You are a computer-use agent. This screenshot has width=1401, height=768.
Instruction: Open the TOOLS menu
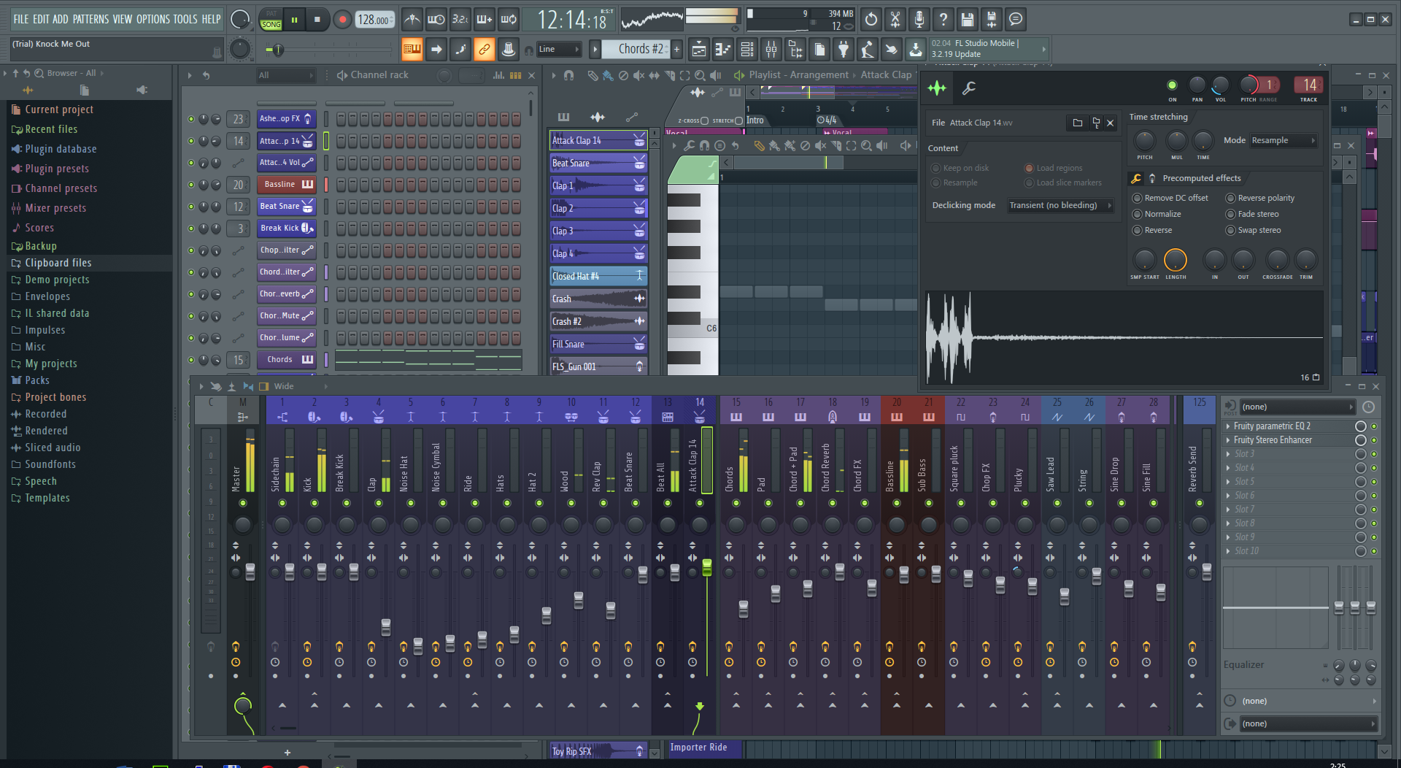[x=185, y=19]
